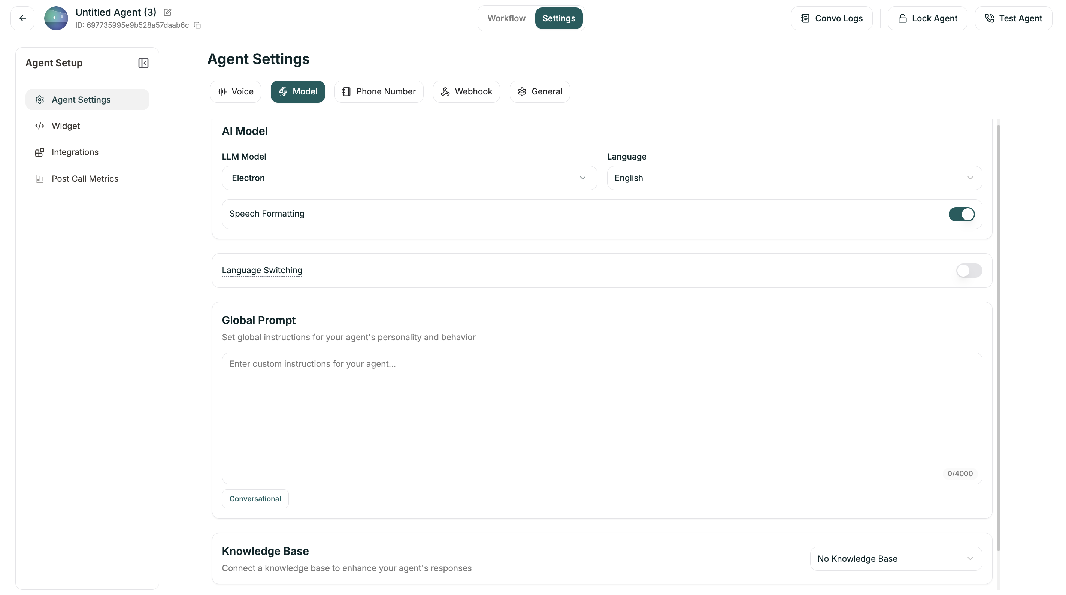The height and width of the screenshot is (595, 1066).
Task: Open the Widget section
Action: click(66, 126)
